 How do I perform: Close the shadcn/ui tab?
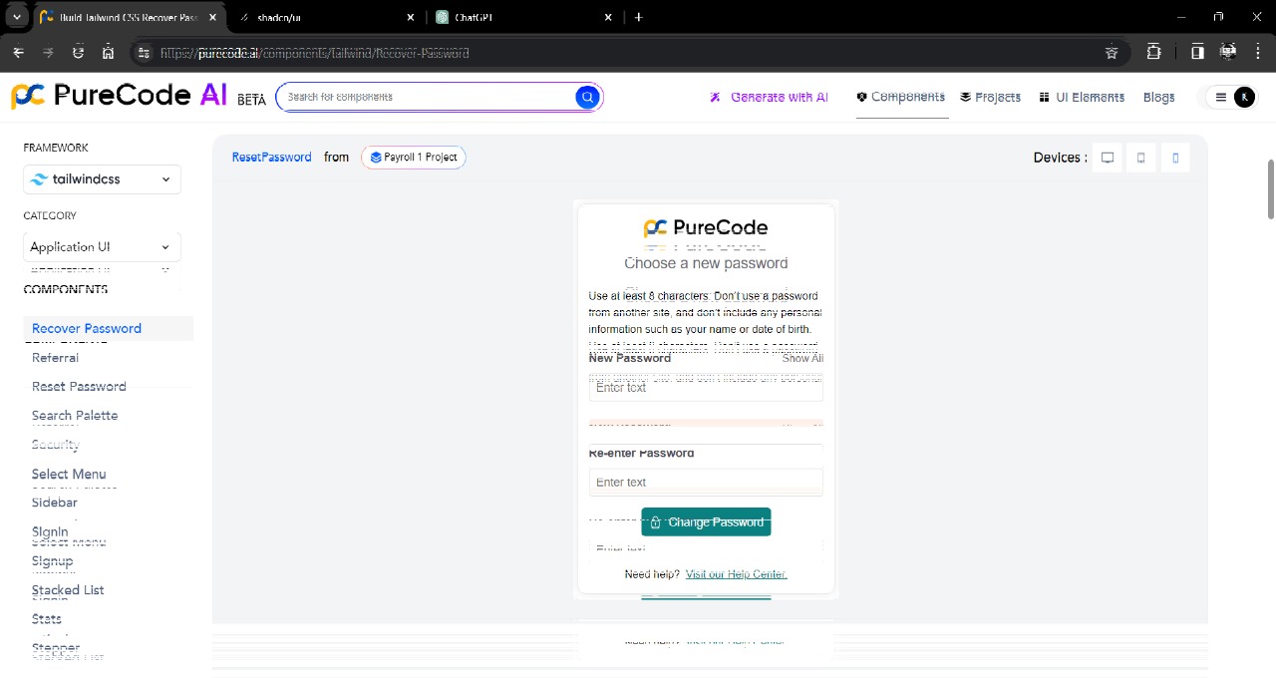pyautogui.click(x=412, y=17)
